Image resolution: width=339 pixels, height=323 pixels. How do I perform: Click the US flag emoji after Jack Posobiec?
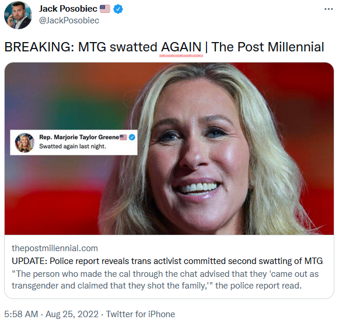pos(105,9)
